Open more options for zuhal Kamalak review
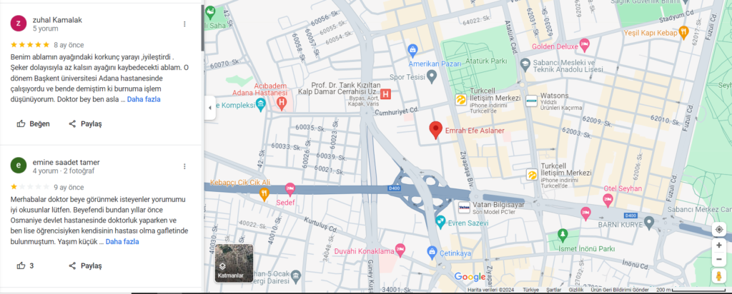Screen dimensions: 732x294 184,24
